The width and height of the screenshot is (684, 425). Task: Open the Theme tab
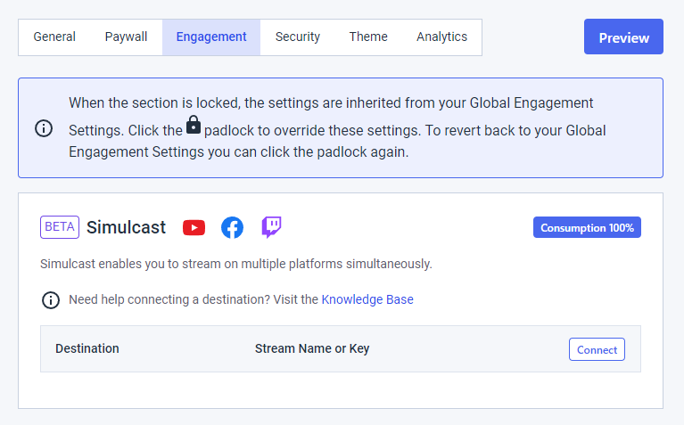click(368, 37)
